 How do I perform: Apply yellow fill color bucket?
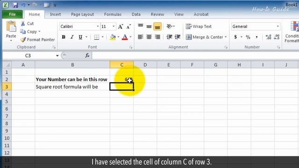tap(113, 37)
